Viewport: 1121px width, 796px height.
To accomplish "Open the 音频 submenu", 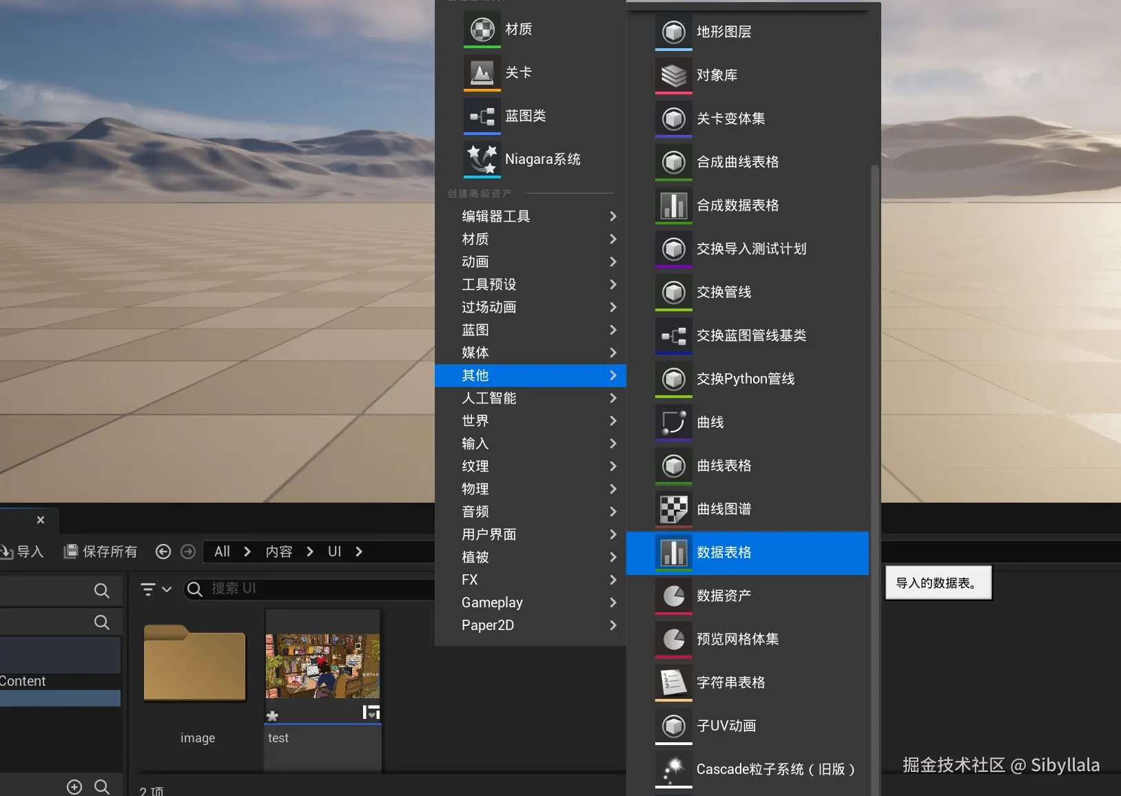I will click(x=531, y=512).
